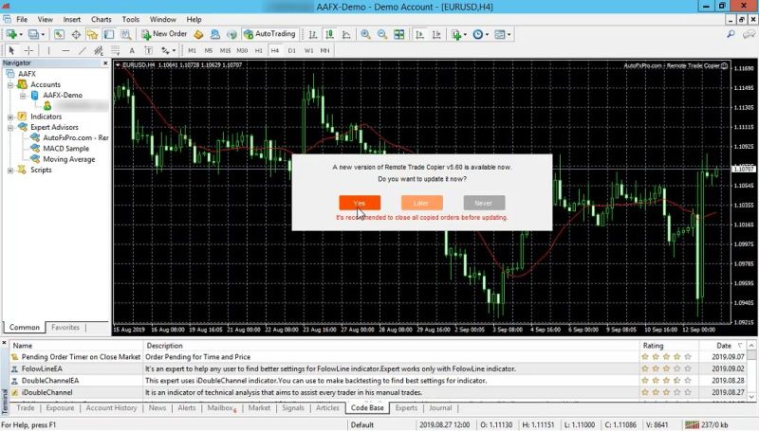759x431 pixels.
Task: Close the Navigator panel
Action: click(105, 63)
